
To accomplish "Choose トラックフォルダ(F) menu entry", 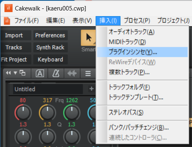I will point(142,87).
